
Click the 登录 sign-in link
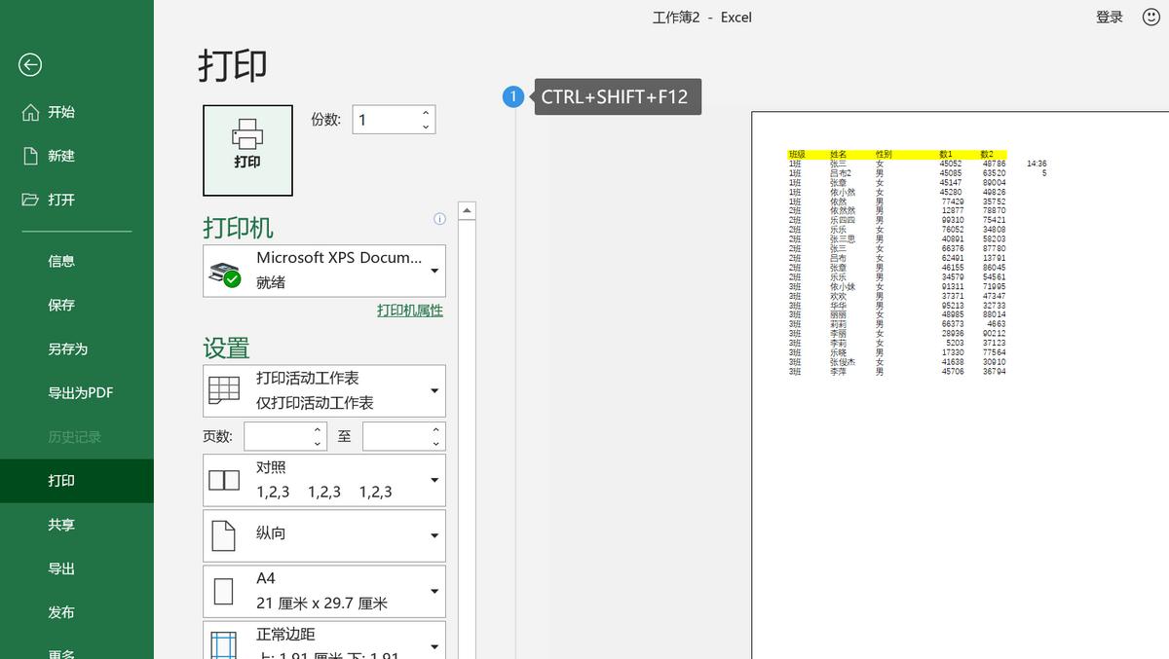(1109, 17)
